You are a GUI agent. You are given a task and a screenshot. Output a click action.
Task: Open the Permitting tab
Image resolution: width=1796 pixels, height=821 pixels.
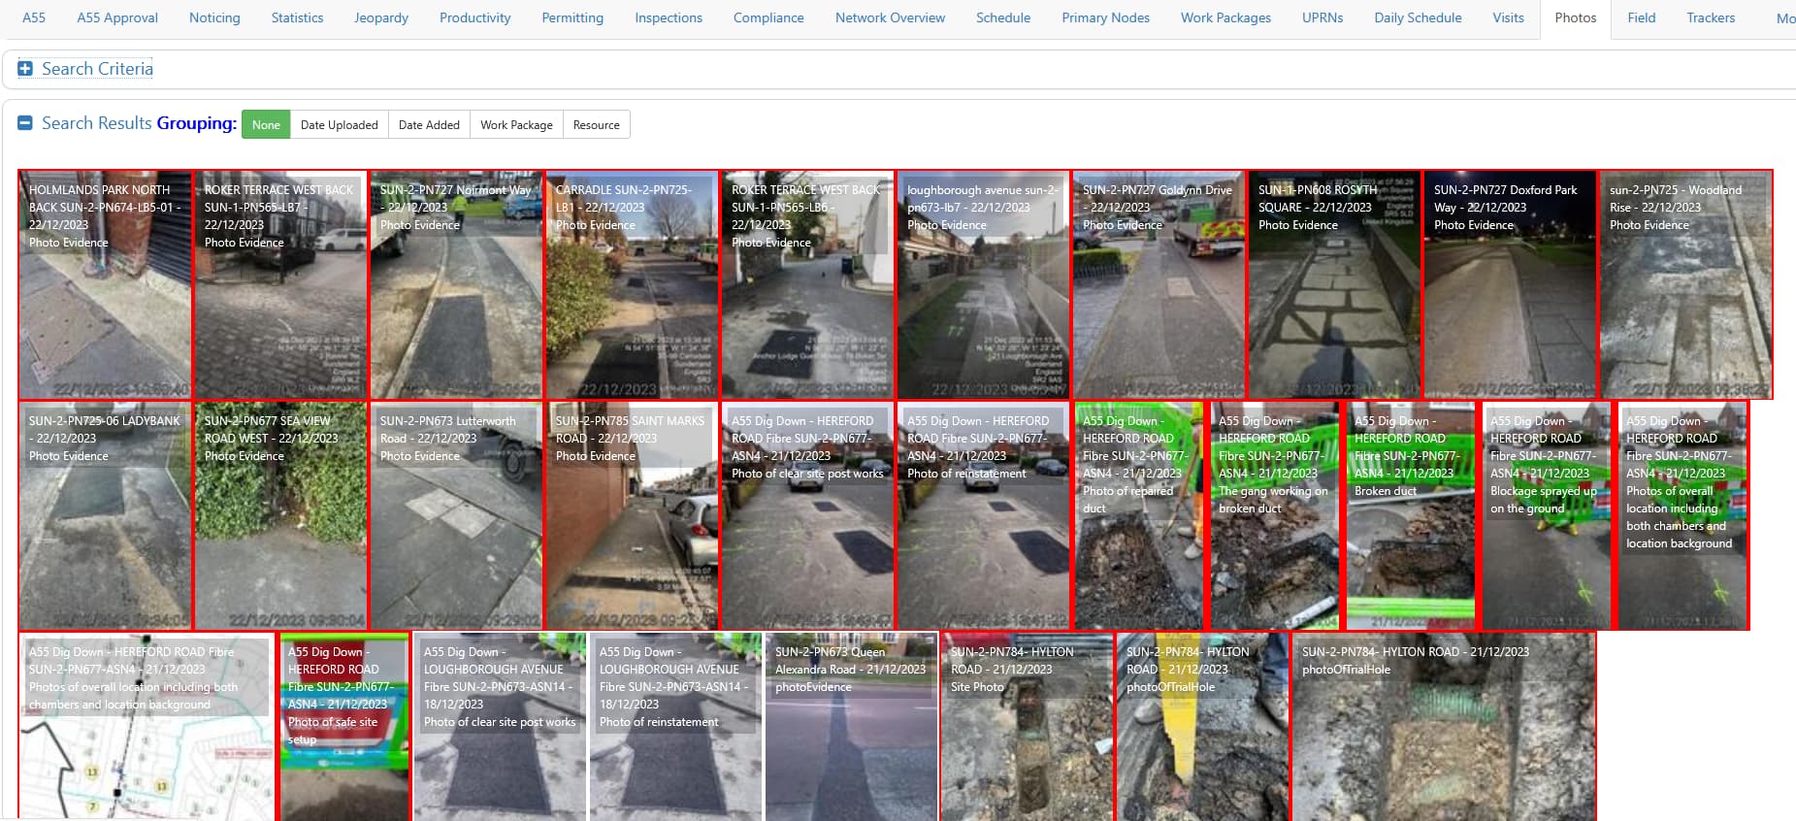[572, 17]
